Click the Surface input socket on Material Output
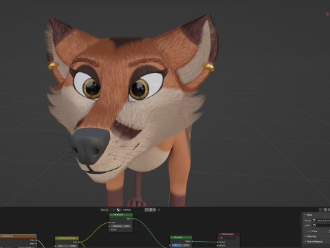The height and width of the screenshot is (248, 330). click(218, 242)
